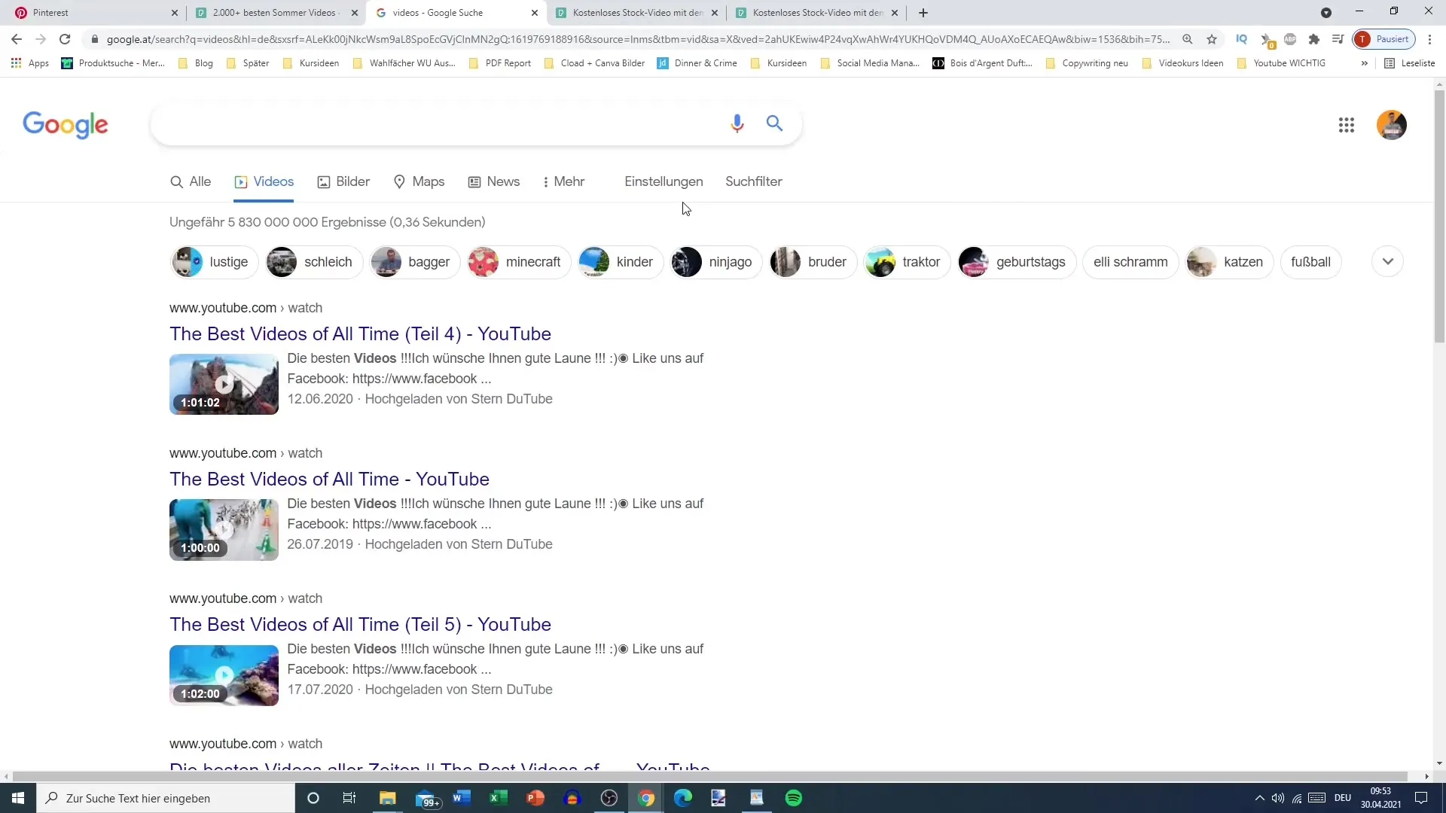Select the Bilder tab in search results
The width and height of the screenshot is (1446, 813).
pyautogui.click(x=352, y=181)
